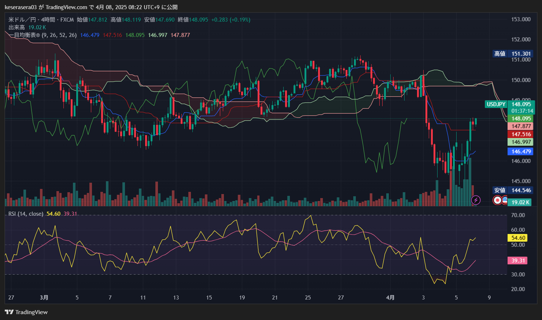Click the 7 date label on the time axis
542x320 pixels.
pyautogui.click(x=110, y=298)
